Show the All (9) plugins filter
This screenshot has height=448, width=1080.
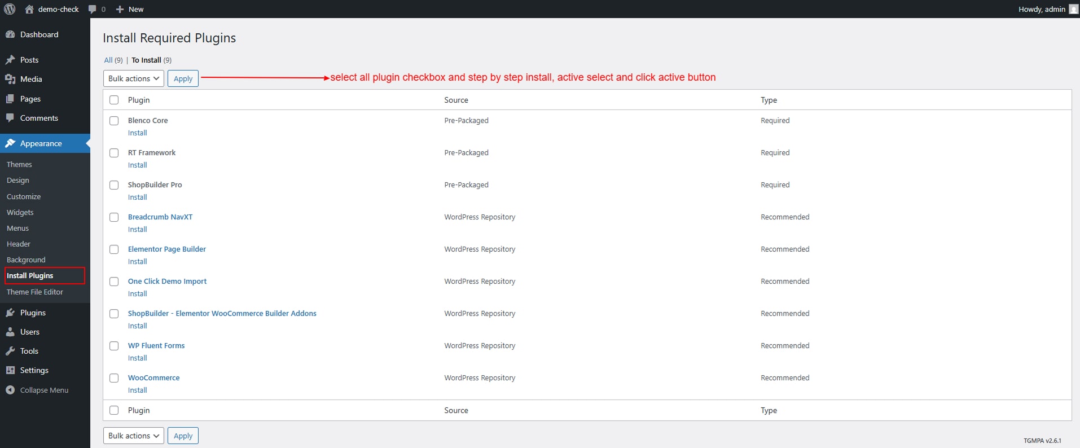click(x=113, y=60)
